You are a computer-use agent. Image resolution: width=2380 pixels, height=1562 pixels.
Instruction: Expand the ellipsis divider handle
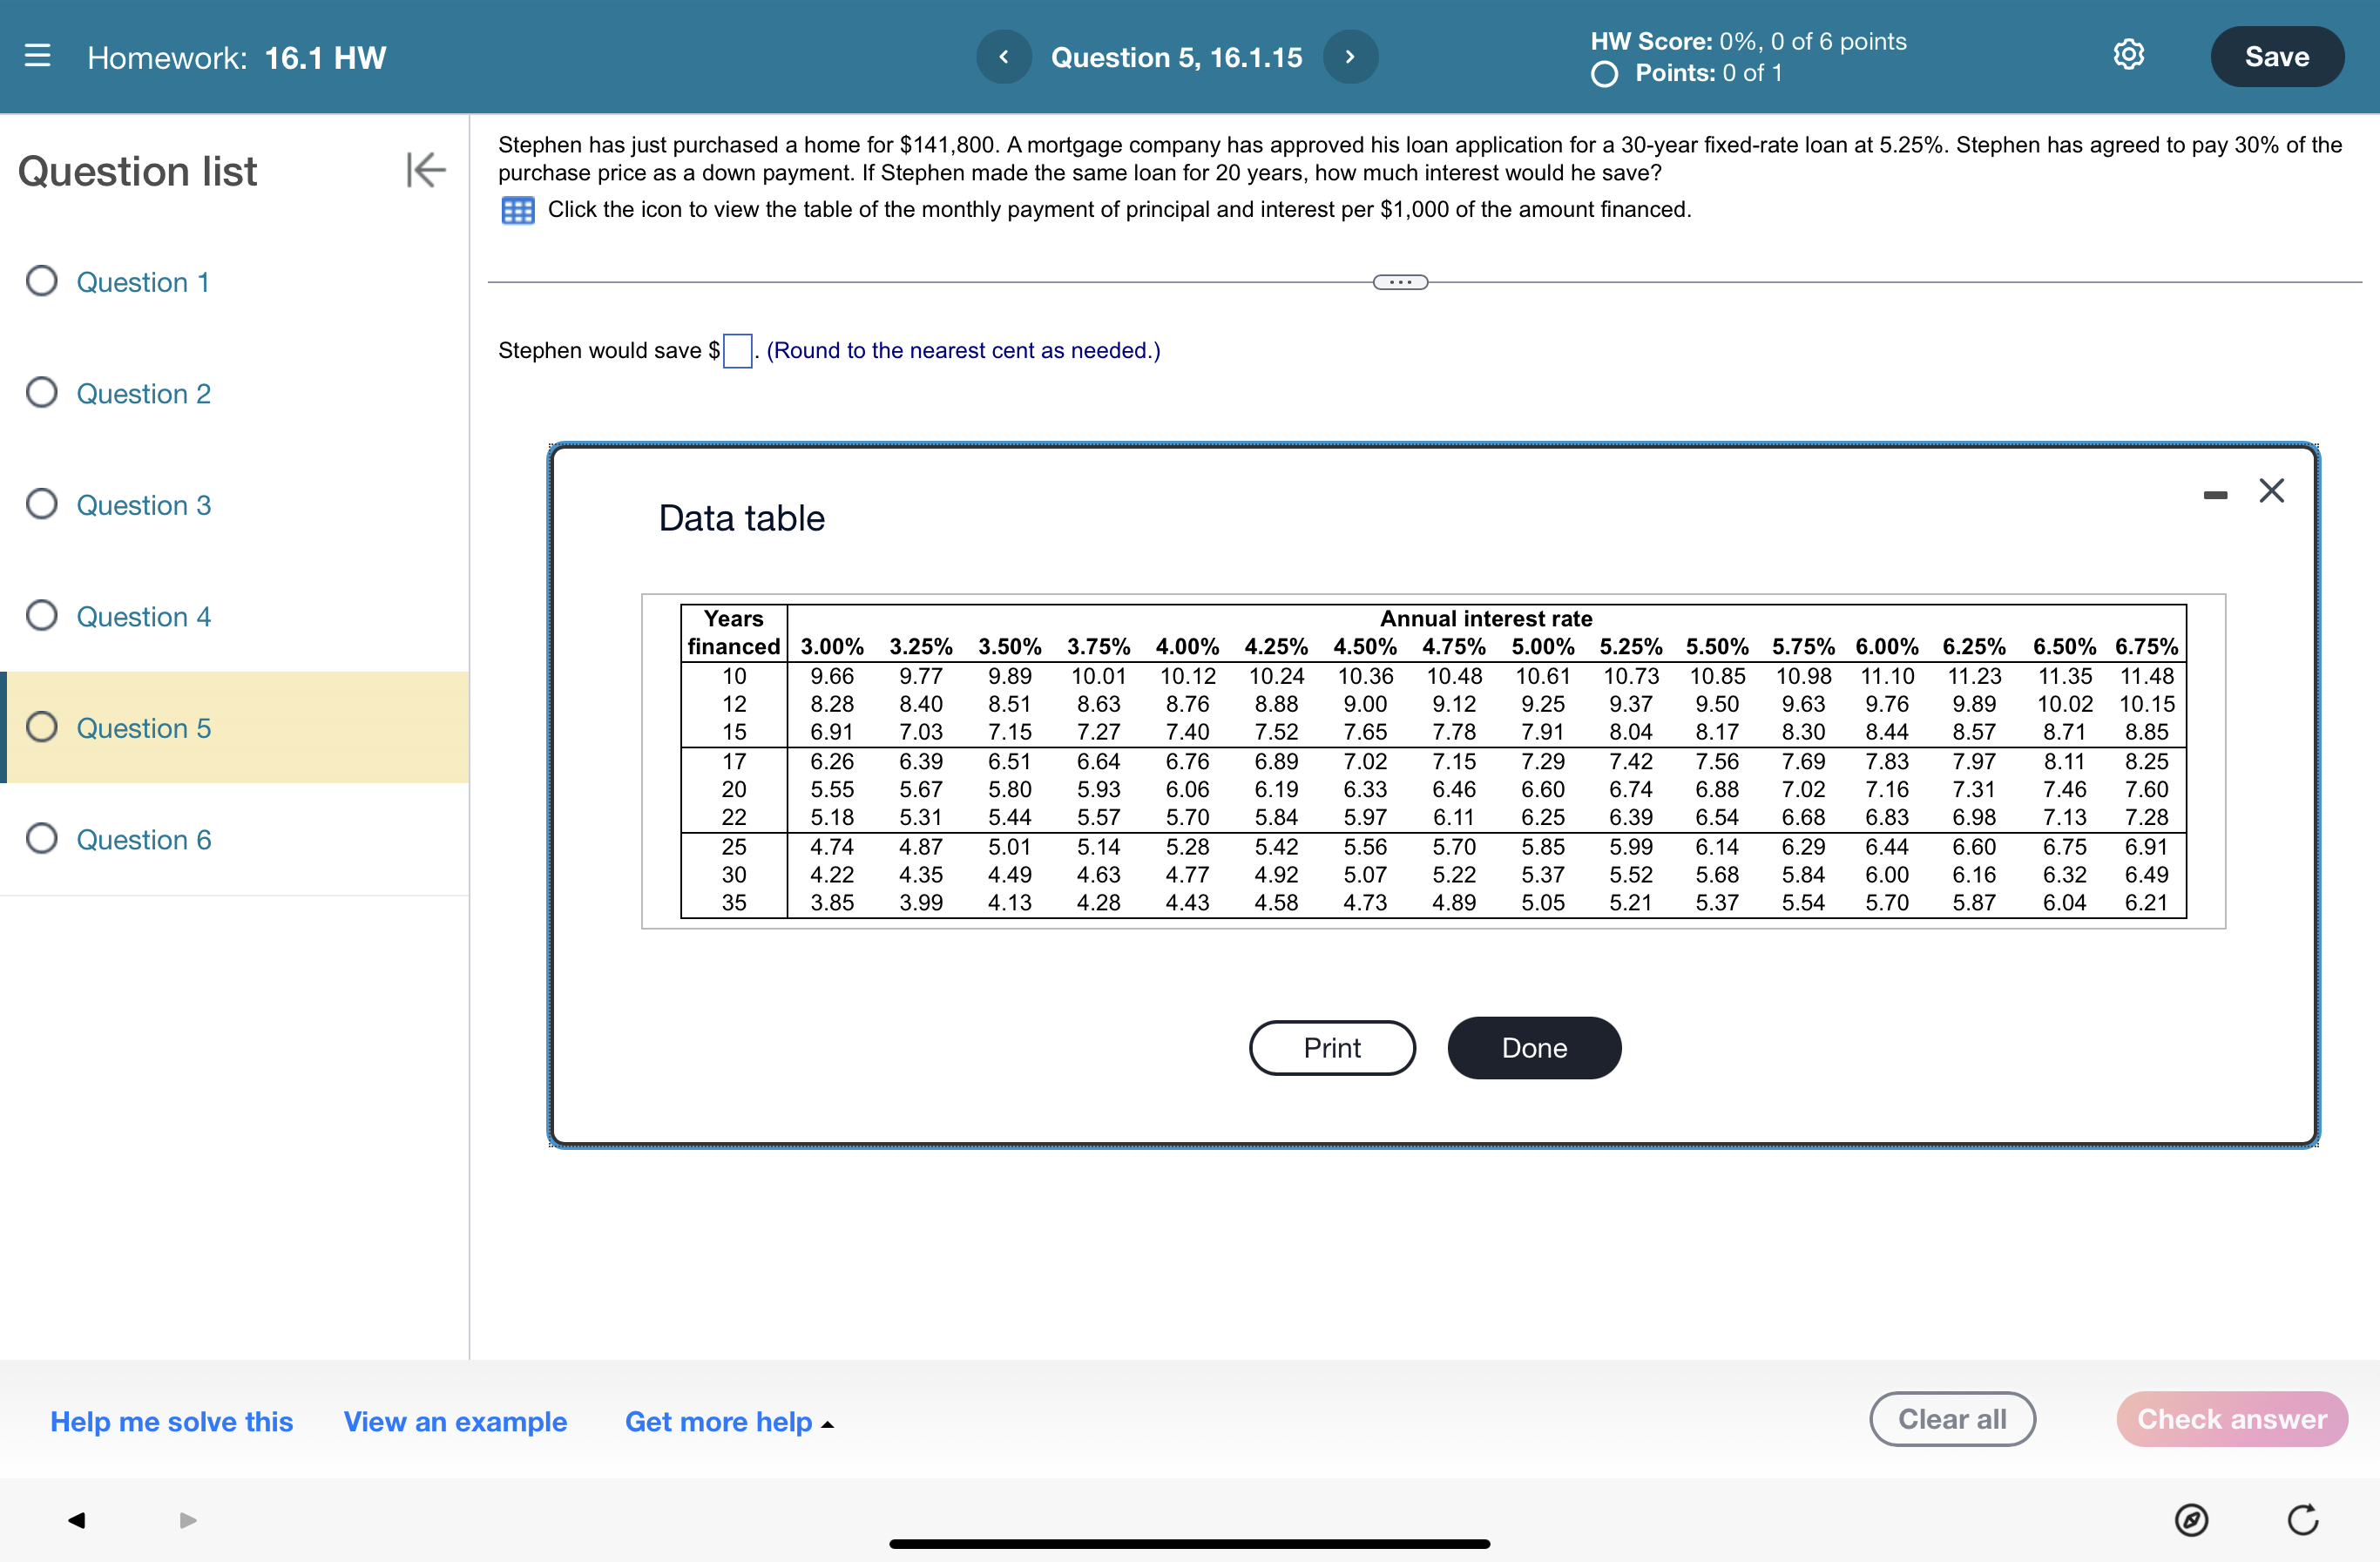click(1400, 282)
